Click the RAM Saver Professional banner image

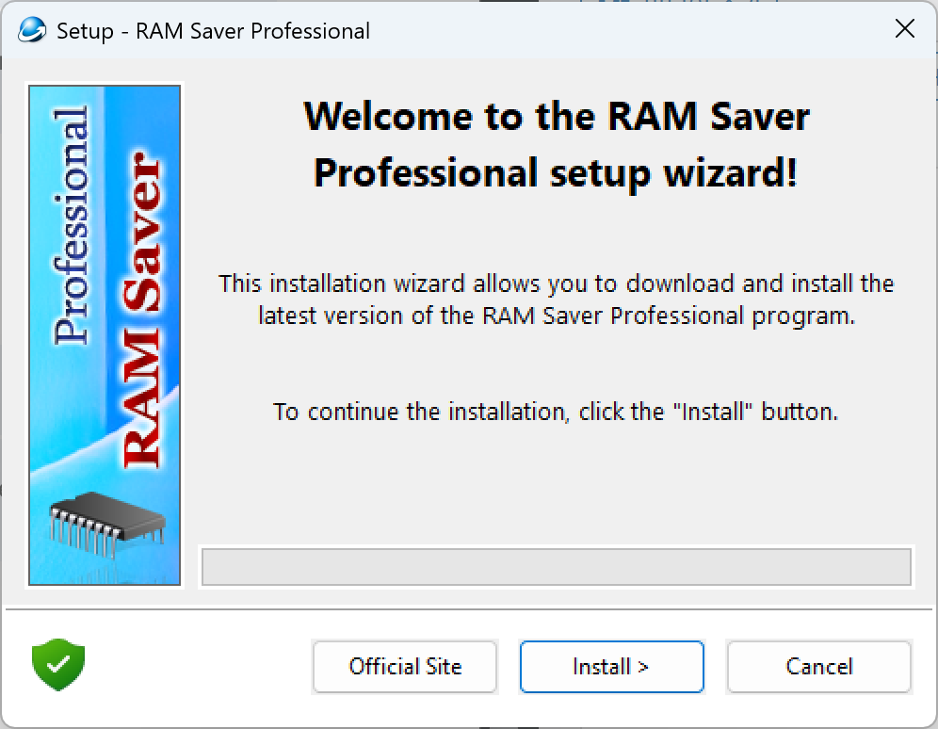pyautogui.click(x=105, y=335)
